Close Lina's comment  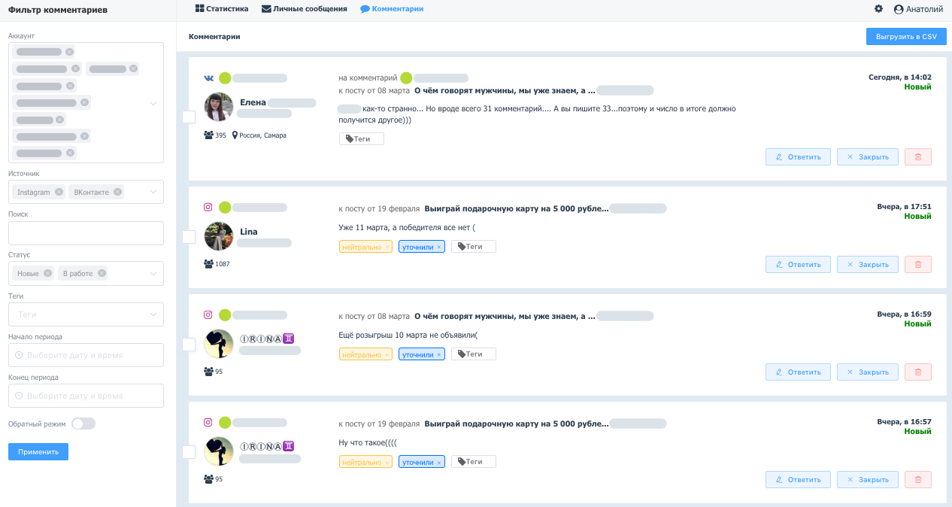(868, 264)
